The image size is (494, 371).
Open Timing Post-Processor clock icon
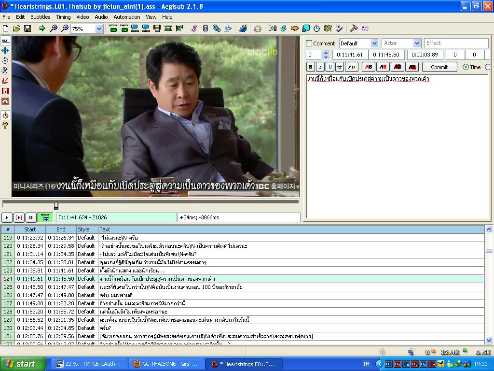(x=316, y=29)
